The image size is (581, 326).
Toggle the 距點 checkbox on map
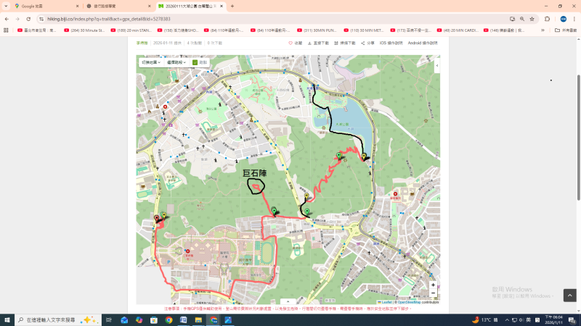[x=195, y=63]
